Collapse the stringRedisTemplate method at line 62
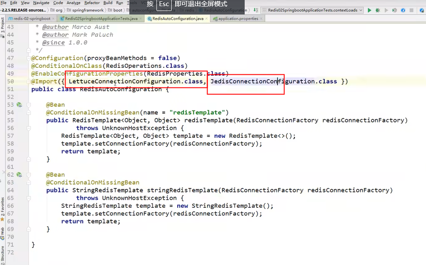This screenshot has width=426, height=265. click(x=28, y=175)
